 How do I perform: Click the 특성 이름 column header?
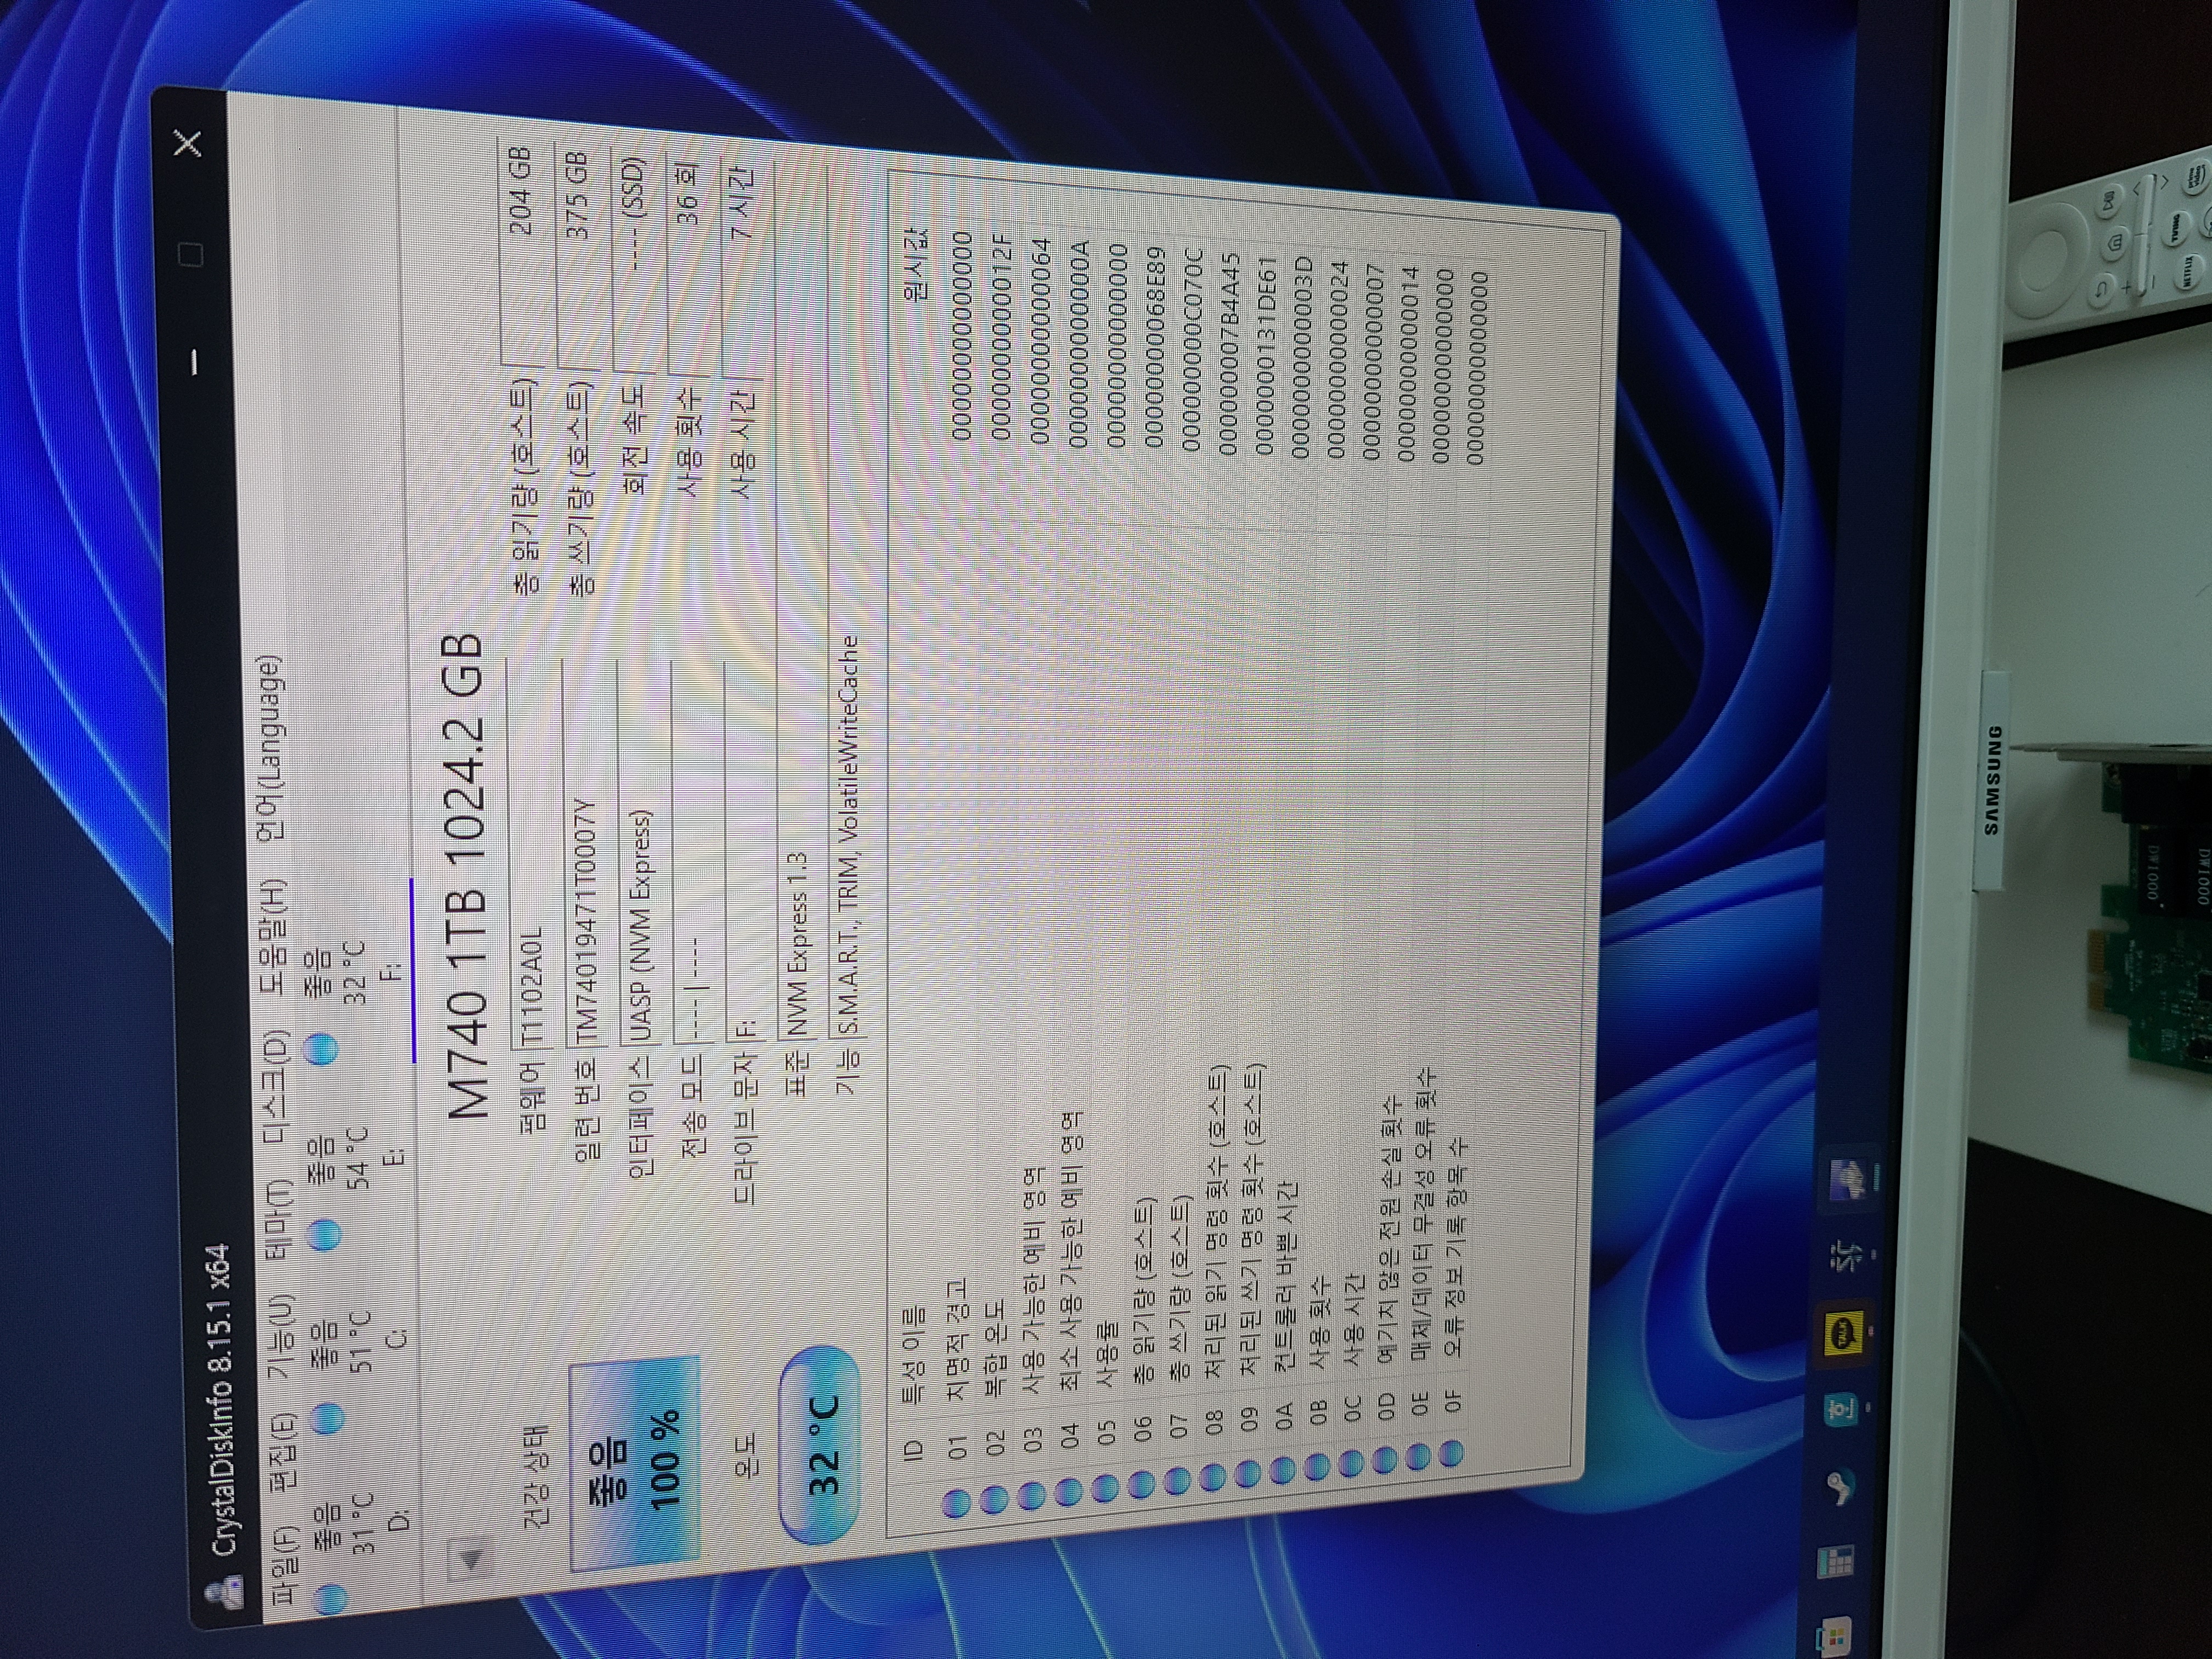click(913, 1356)
